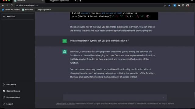195x109 pixels.
Task: Click the macOS yellow minimize window dot
Action: coord(6,1)
